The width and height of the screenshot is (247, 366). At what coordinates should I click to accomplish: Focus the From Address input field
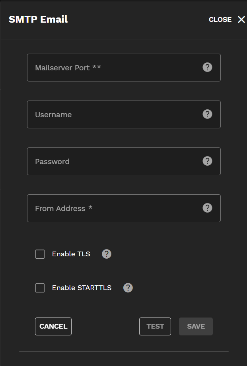click(x=111, y=208)
